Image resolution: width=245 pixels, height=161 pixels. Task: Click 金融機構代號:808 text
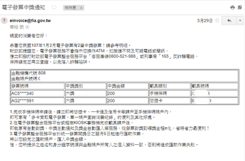[x=28, y=73]
